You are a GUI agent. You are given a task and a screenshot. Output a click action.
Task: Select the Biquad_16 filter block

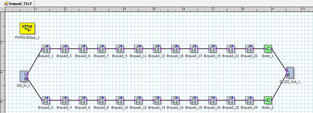pos(175,100)
